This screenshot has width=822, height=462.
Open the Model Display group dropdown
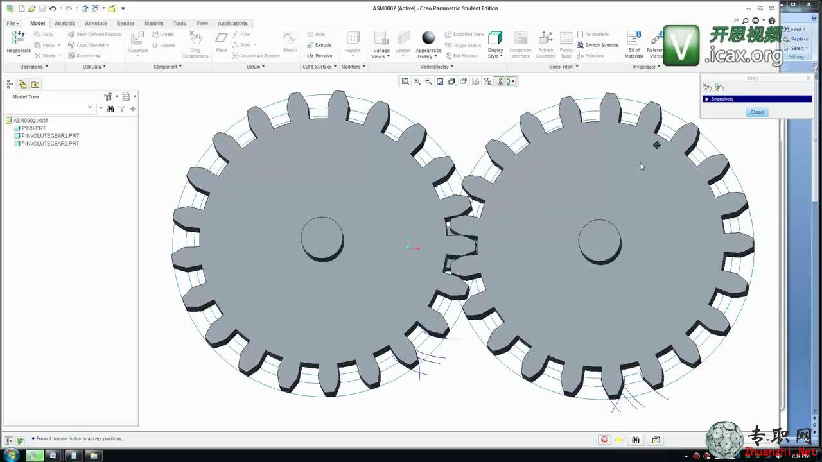437,67
